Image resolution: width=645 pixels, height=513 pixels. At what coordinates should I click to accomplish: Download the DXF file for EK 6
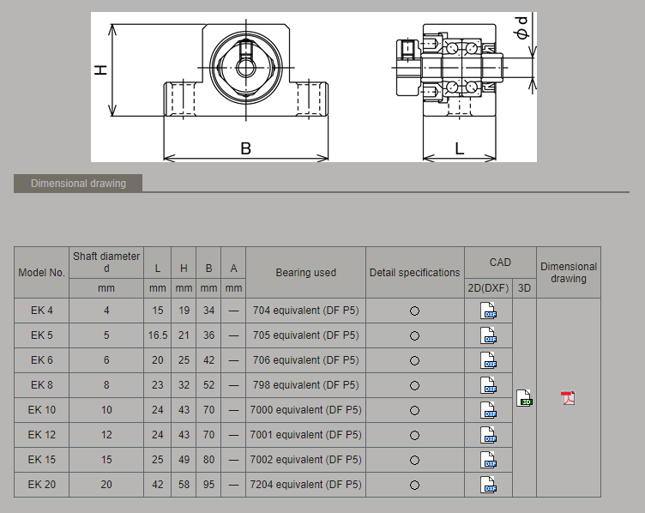pyautogui.click(x=489, y=360)
